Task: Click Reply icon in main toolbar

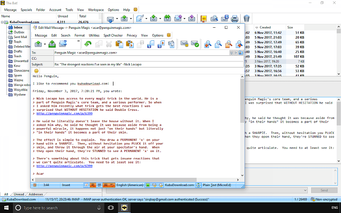Action: click(153, 19)
